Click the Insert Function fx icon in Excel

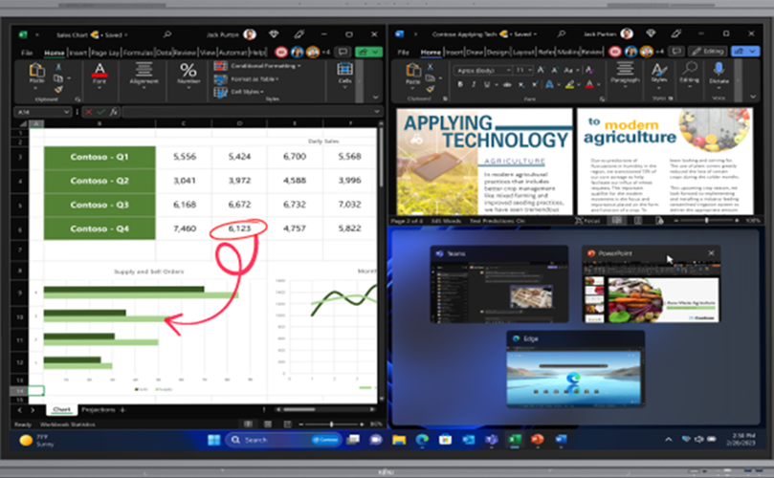point(113,112)
